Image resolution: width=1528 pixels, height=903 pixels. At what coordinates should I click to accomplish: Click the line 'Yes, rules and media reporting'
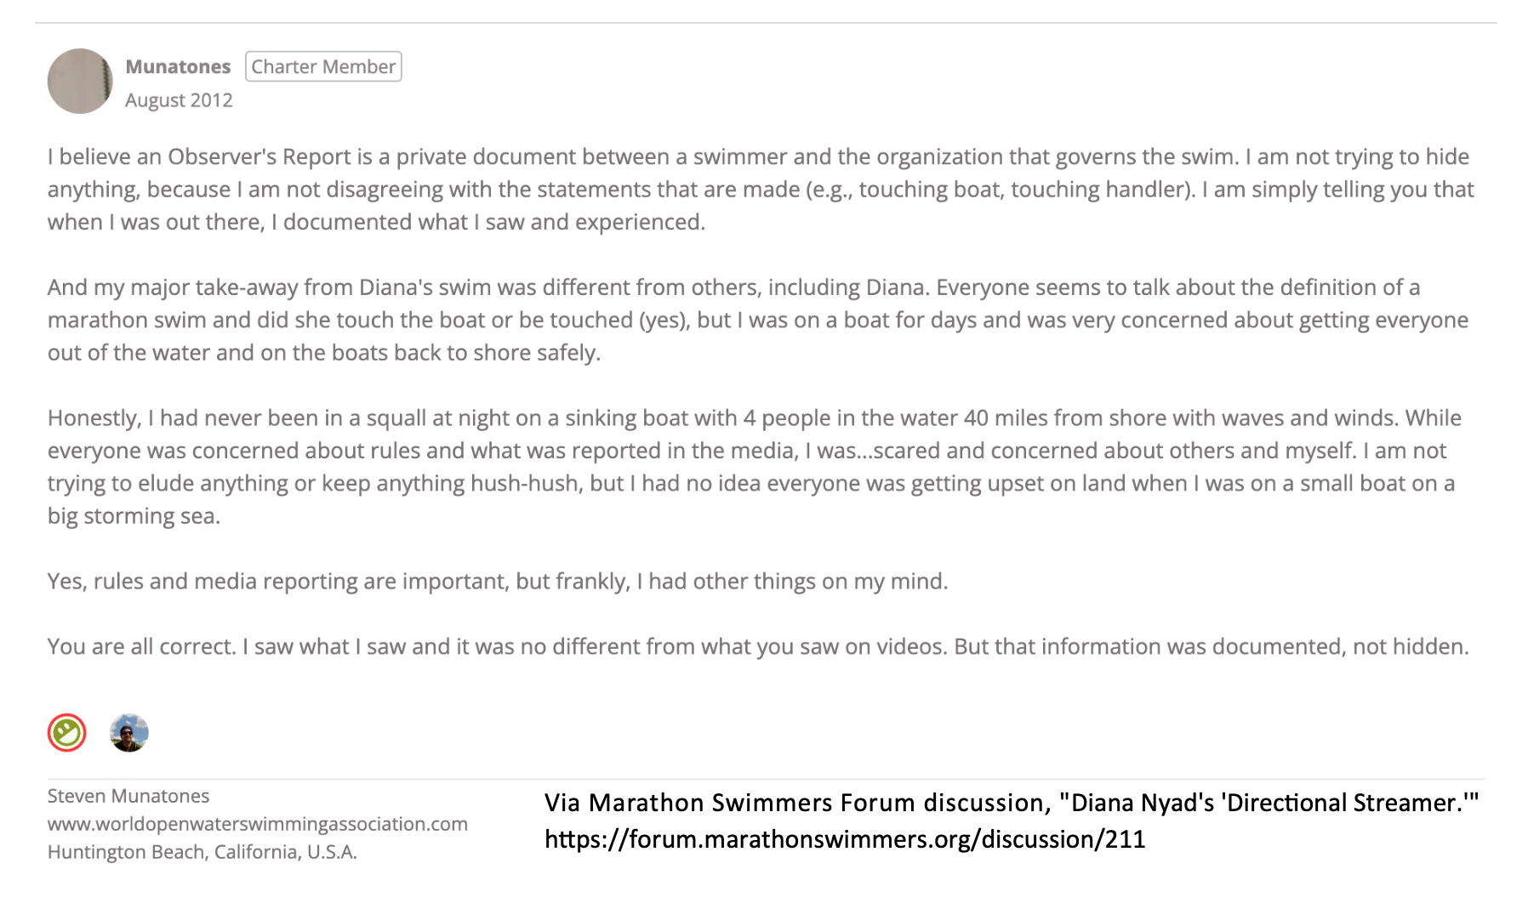[498, 582]
